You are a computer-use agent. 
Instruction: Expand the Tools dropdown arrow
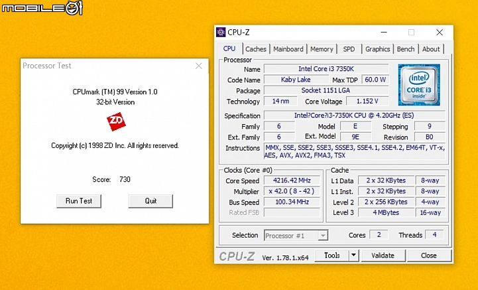(353, 255)
